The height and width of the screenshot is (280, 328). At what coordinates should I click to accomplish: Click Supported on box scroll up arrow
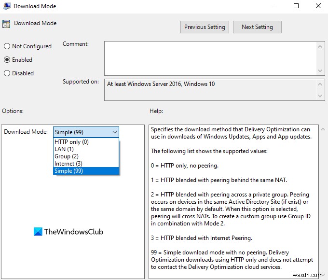point(320,84)
